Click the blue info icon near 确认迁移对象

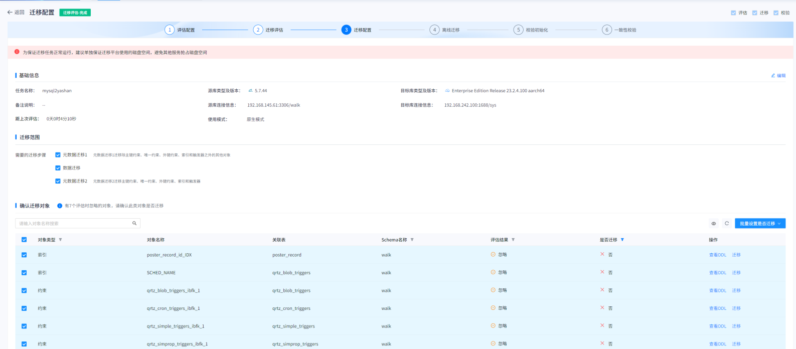coord(60,206)
